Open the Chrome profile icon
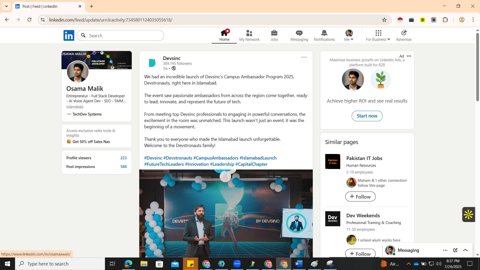The image size is (480, 270). pyautogui.click(x=462, y=20)
